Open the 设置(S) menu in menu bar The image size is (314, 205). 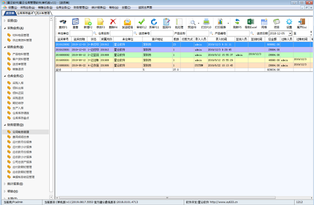point(13,7)
